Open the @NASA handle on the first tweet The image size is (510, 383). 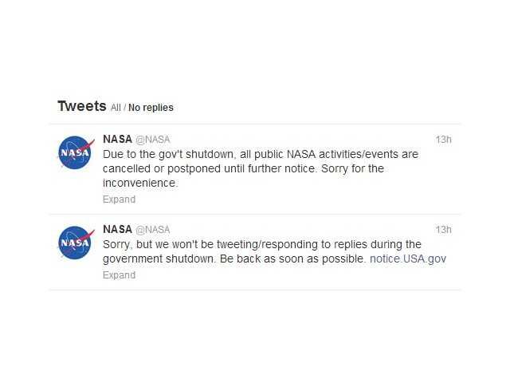point(153,140)
